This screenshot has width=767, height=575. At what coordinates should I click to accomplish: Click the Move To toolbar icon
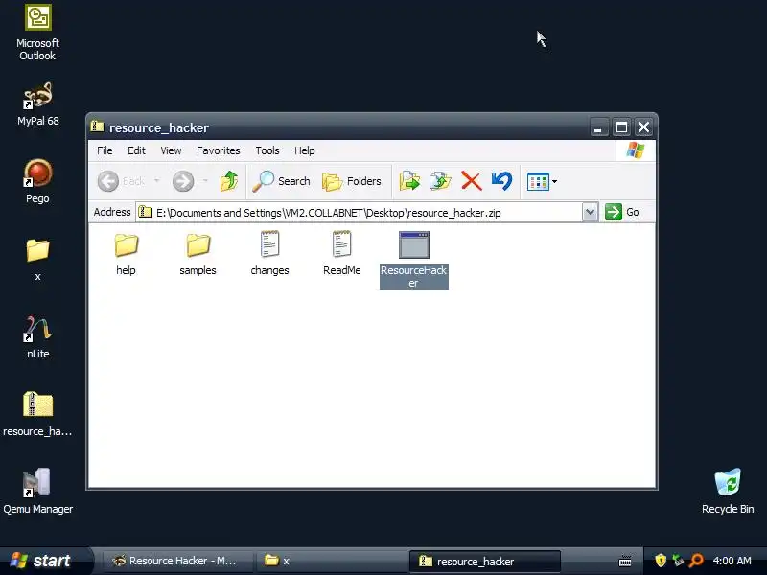(x=409, y=181)
